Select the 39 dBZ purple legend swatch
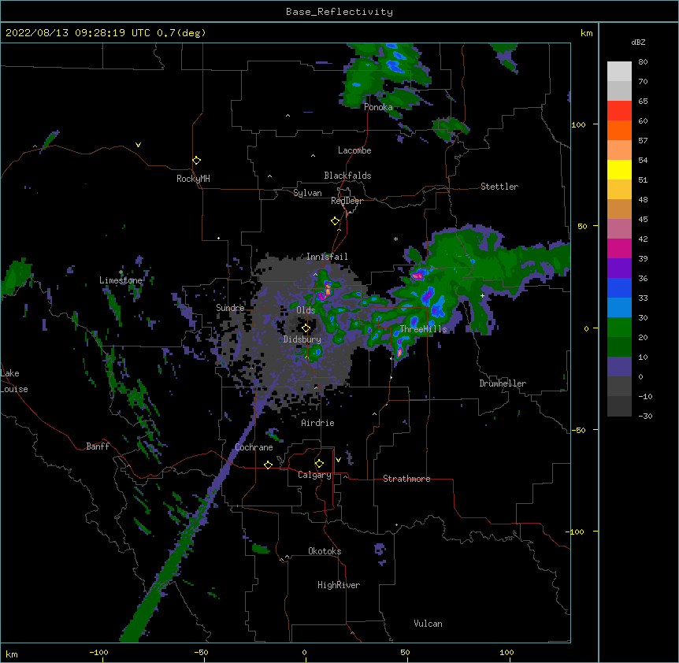 tap(619, 269)
